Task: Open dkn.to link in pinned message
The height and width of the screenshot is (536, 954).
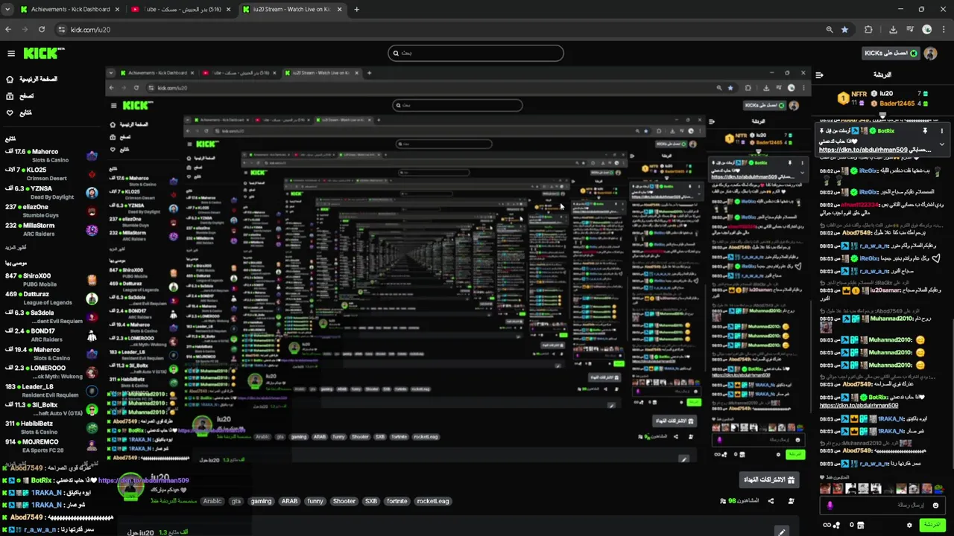Action: (x=864, y=150)
